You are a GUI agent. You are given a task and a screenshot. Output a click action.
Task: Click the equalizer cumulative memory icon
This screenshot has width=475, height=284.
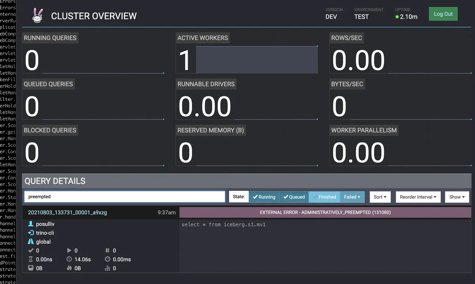tap(107, 268)
